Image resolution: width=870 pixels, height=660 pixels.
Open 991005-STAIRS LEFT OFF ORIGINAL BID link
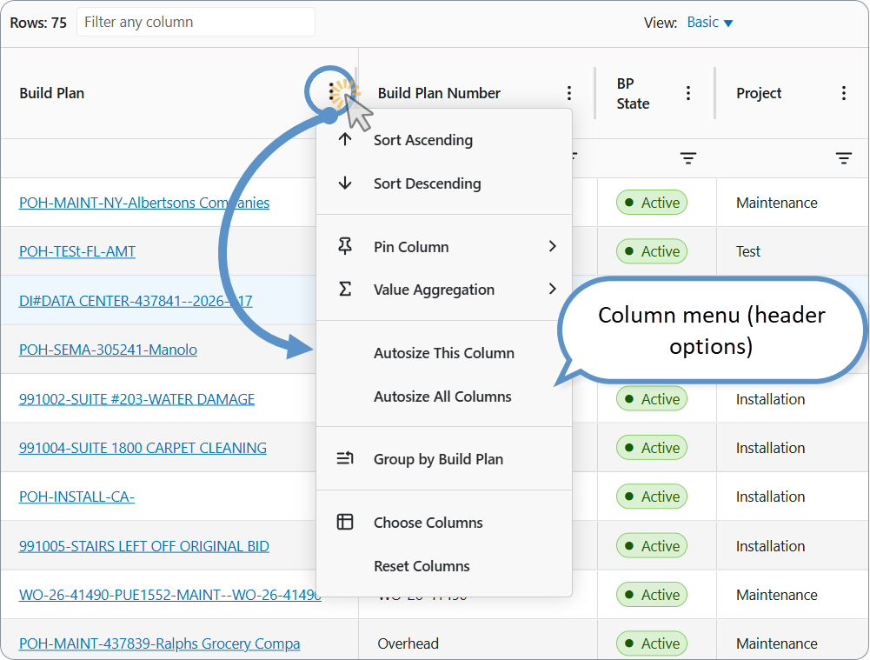(x=144, y=546)
